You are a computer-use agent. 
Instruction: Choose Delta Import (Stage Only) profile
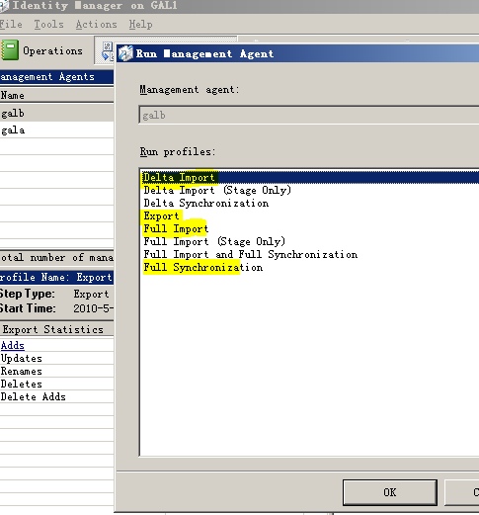coord(217,190)
